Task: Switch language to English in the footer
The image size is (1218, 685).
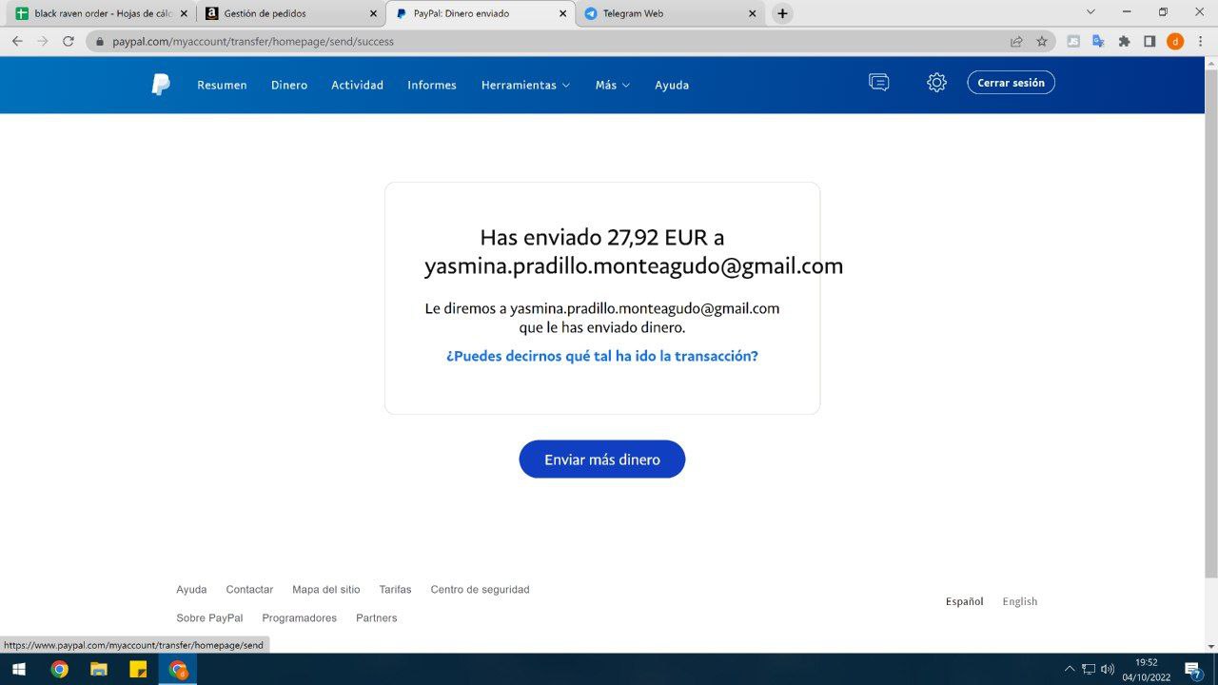Action: pyautogui.click(x=1019, y=601)
